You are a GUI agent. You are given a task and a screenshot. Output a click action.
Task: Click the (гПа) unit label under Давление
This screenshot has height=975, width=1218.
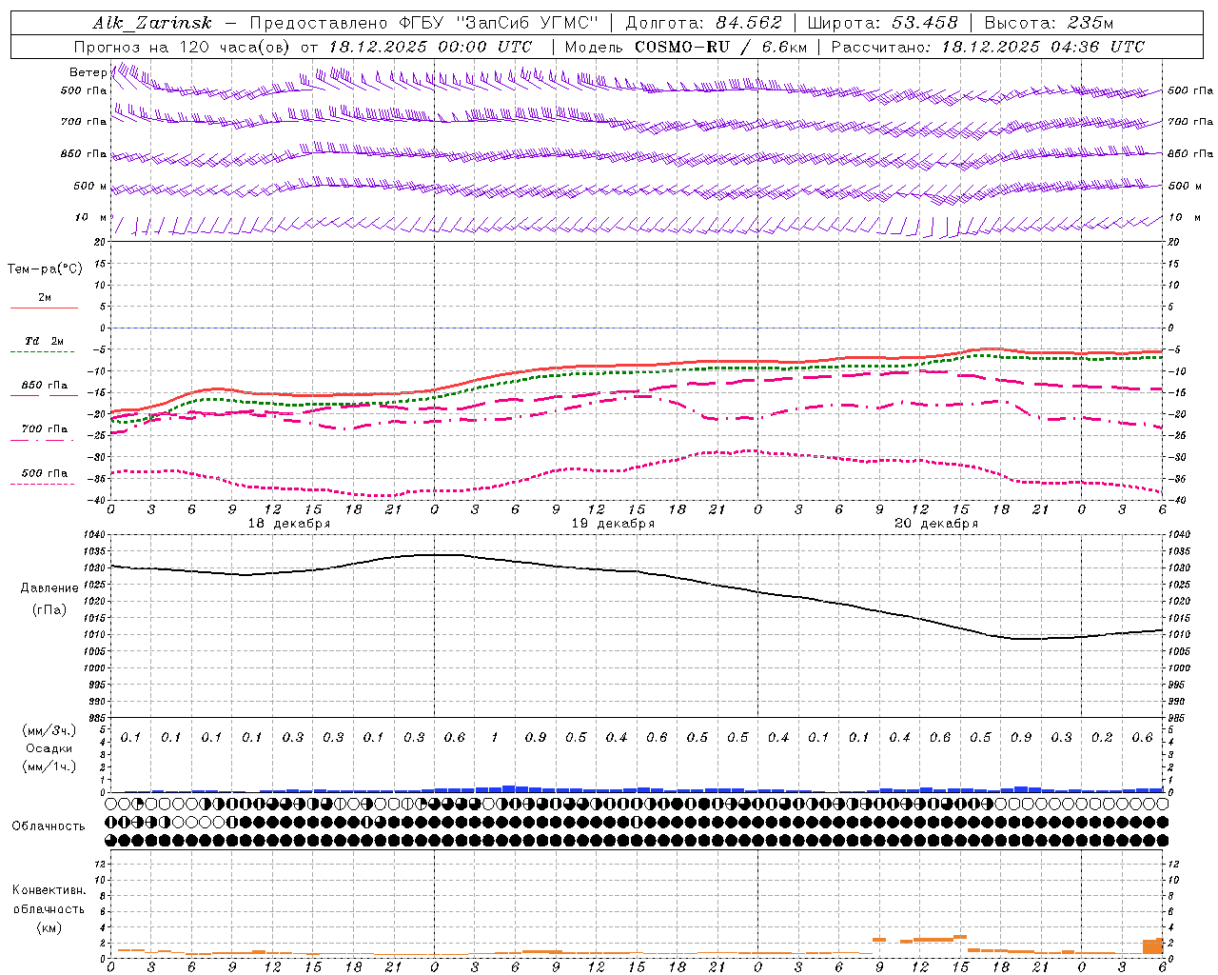[49, 610]
